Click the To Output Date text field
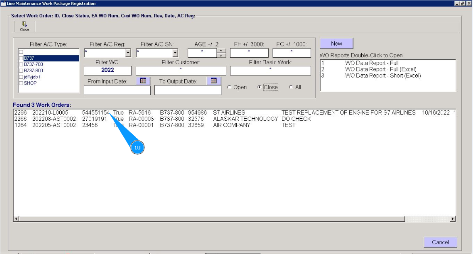The image size is (473, 254). 188,90
